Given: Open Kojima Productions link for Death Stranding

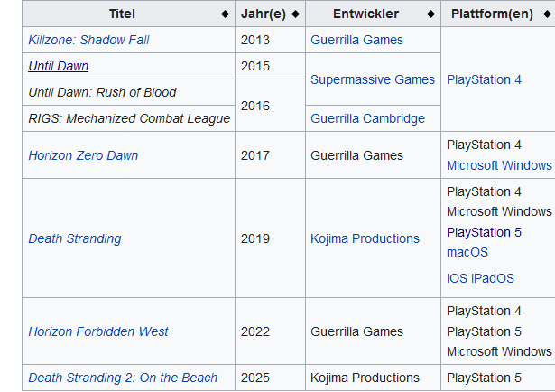Looking at the screenshot, I should coord(365,238).
